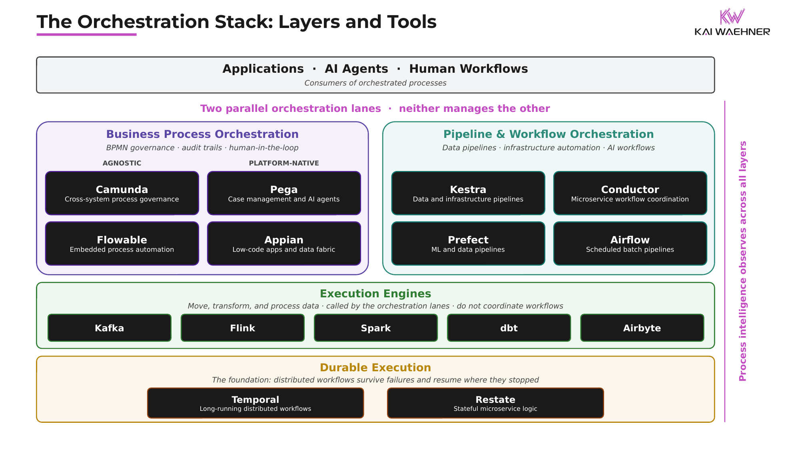This screenshot has height=450, width=800.
Task: Select the Kestra pipeline card
Action: [x=468, y=193]
